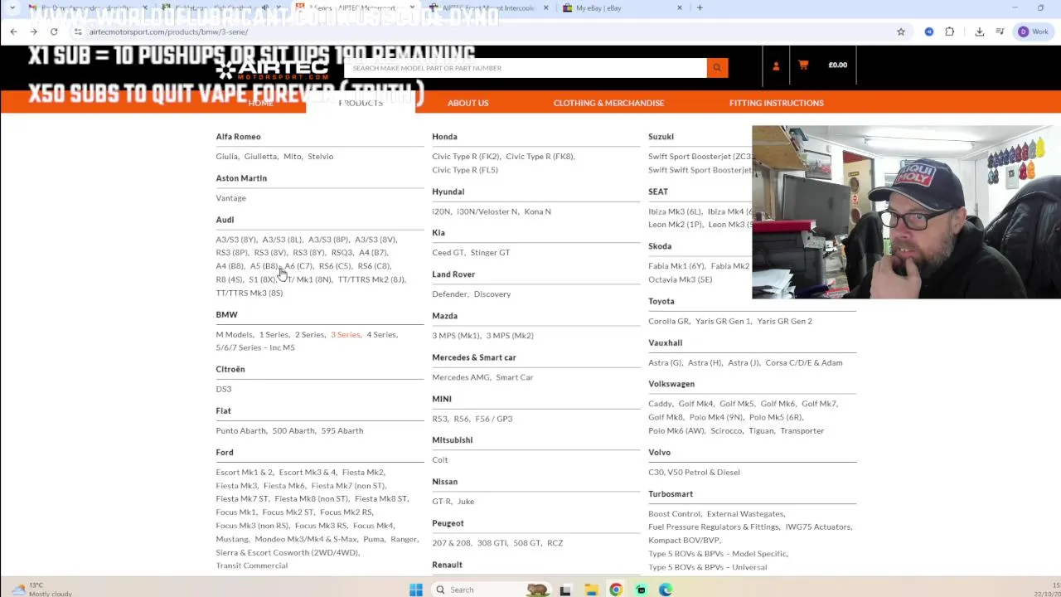The width and height of the screenshot is (1061, 597).
Task: Open CLOTHING & MERCHANDISE navigation item
Action: coord(608,103)
